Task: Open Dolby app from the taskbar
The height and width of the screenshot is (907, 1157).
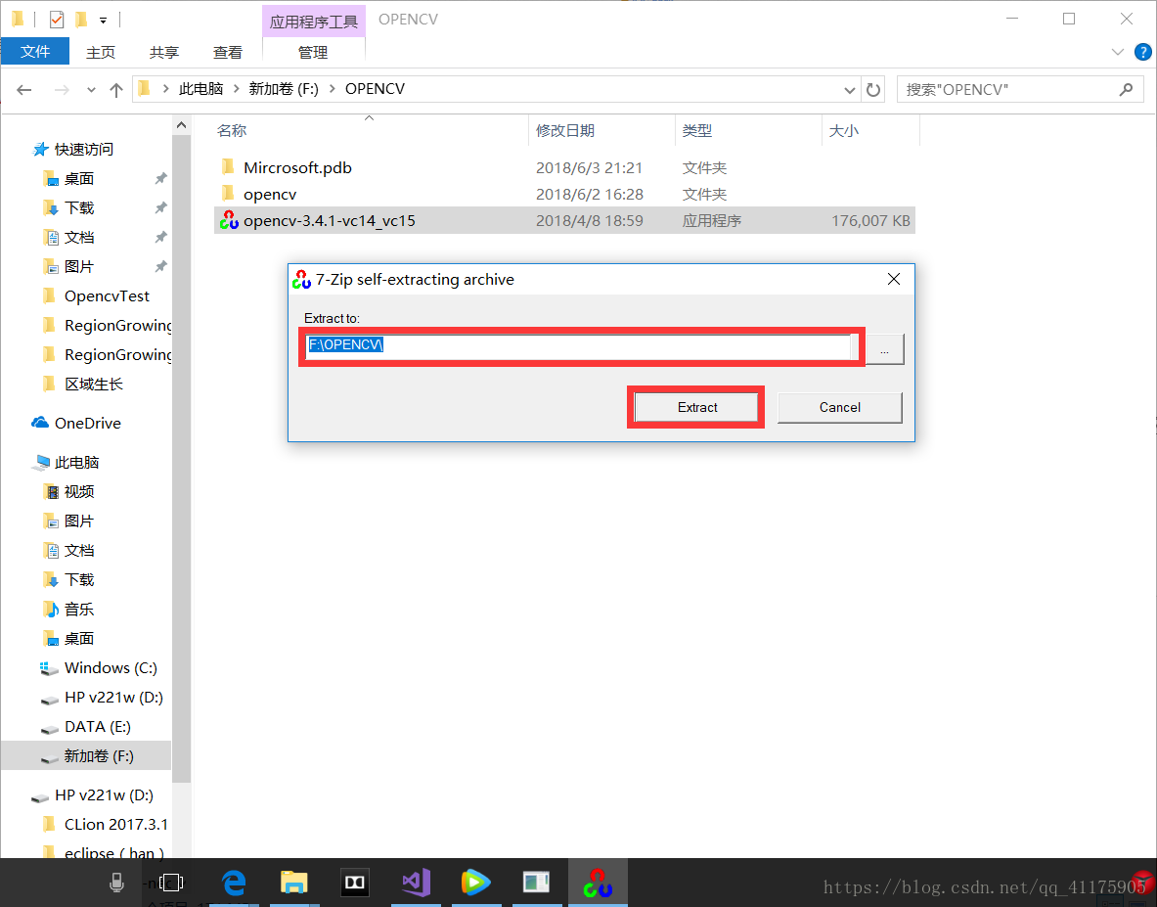Action: coord(355,882)
